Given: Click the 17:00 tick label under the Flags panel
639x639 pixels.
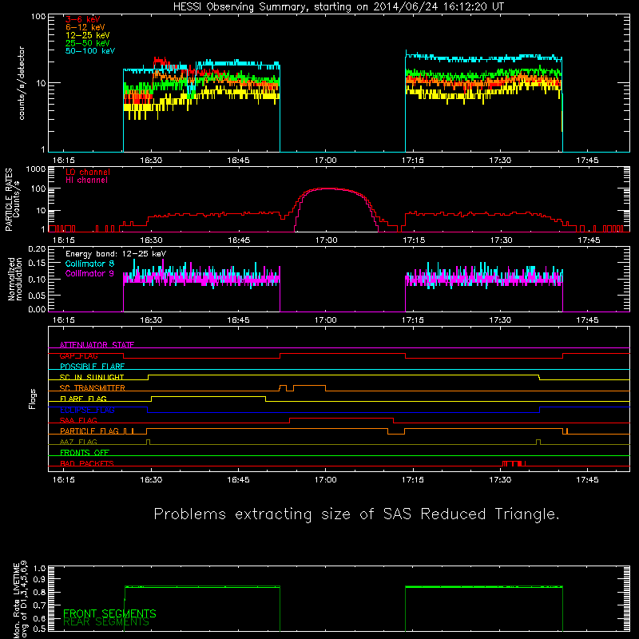Looking at the screenshot, I should pos(326,480).
